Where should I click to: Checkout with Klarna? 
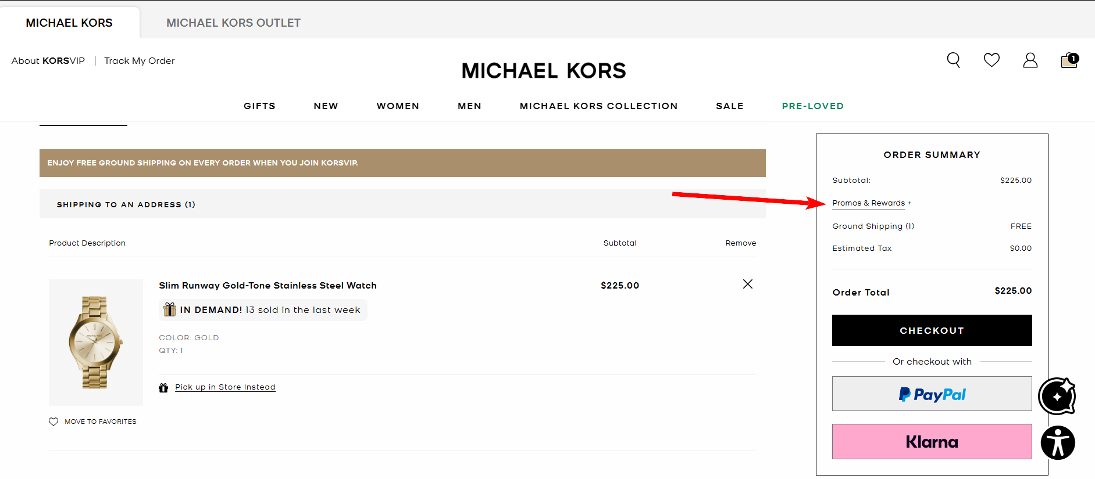pyautogui.click(x=932, y=441)
